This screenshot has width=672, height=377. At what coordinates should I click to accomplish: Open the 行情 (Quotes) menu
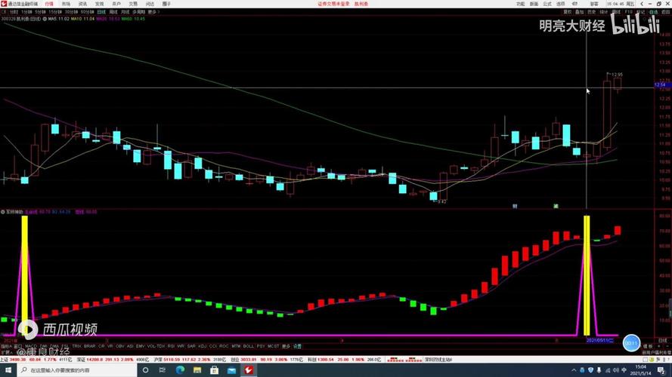pos(49,4)
